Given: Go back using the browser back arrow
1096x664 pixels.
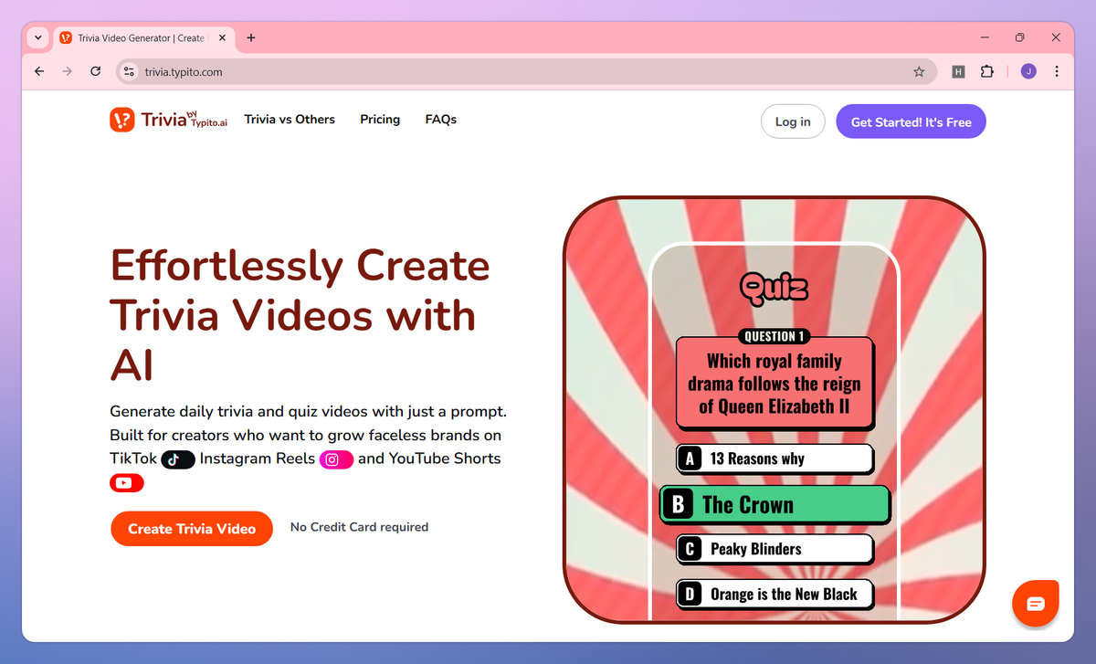Looking at the screenshot, I should point(39,71).
